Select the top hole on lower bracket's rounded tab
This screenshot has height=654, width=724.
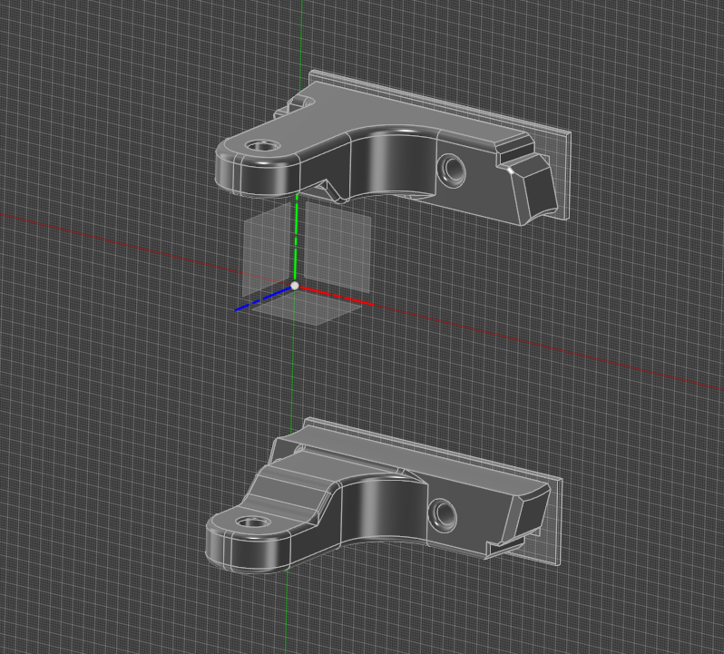tap(253, 522)
